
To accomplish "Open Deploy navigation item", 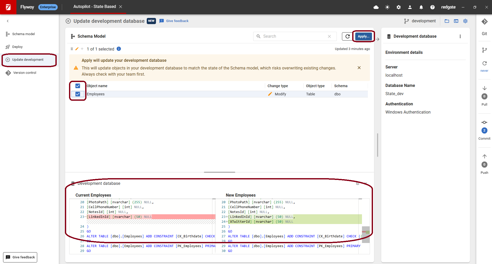I will pyautogui.click(x=17, y=47).
